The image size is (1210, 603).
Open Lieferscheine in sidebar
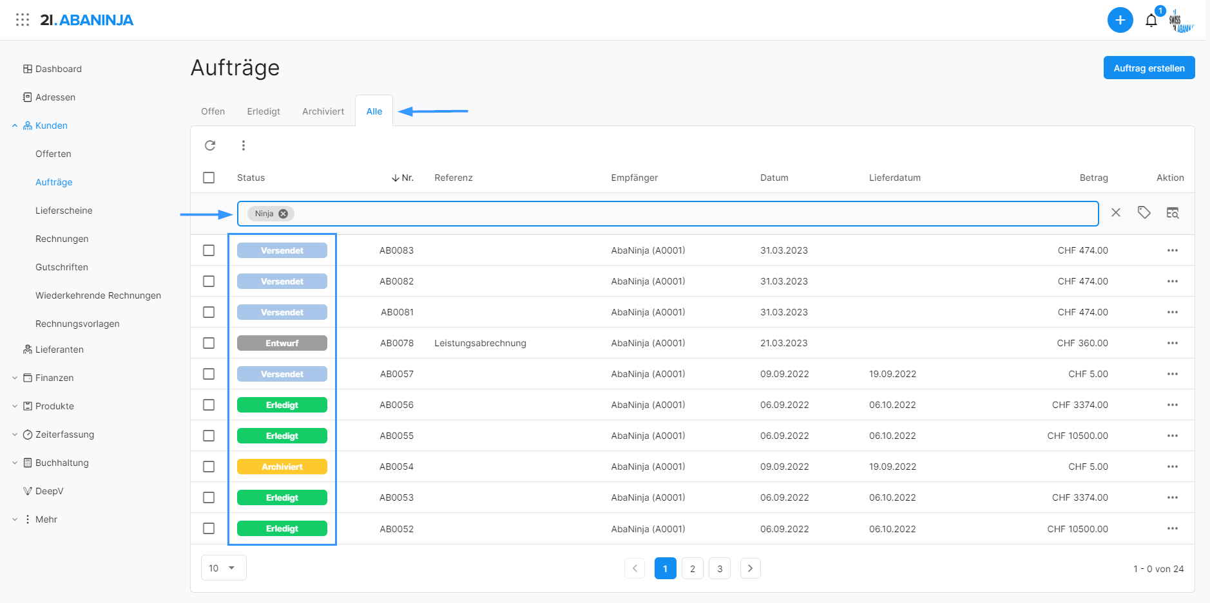(64, 210)
